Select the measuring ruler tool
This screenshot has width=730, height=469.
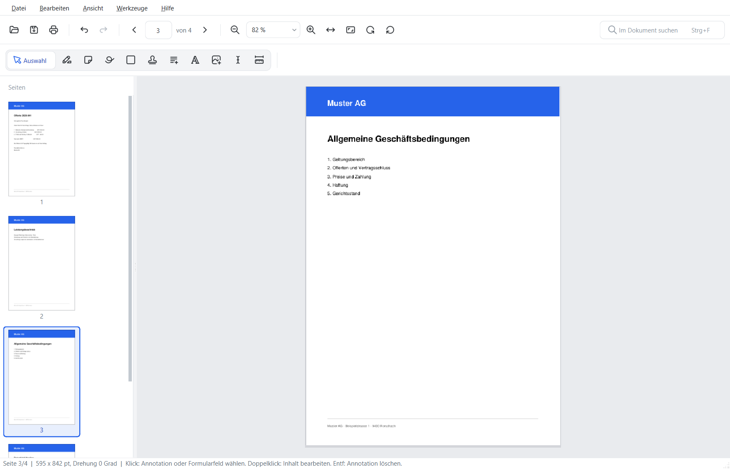click(x=259, y=60)
